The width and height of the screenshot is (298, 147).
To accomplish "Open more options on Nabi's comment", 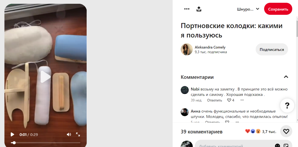I will click(x=242, y=100).
